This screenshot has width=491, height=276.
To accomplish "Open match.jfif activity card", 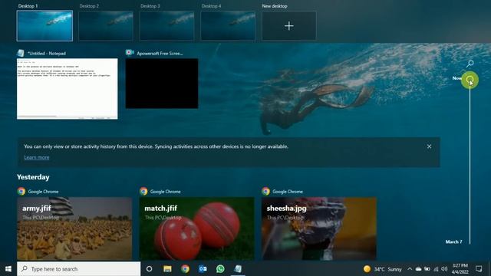I will [196, 228].
